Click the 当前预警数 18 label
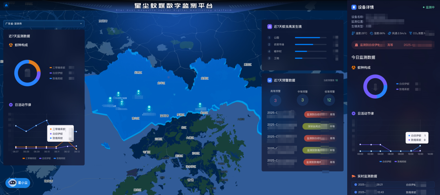This screenshot has width=440, height=195. pos(331,81)
